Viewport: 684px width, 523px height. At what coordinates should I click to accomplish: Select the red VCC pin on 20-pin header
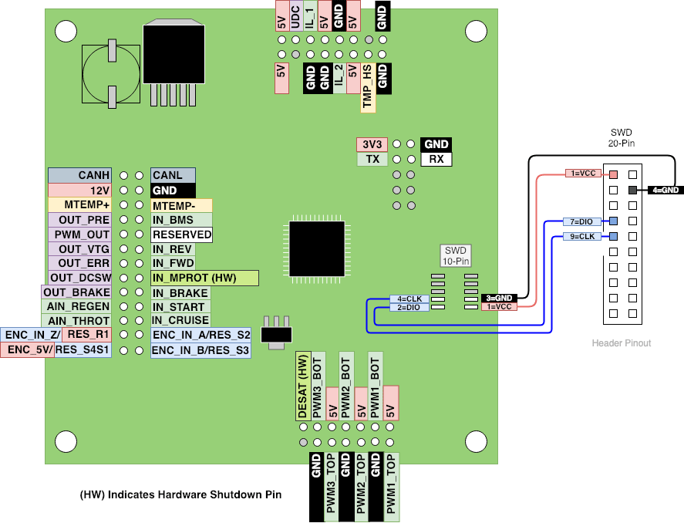(x=614, y=174)
